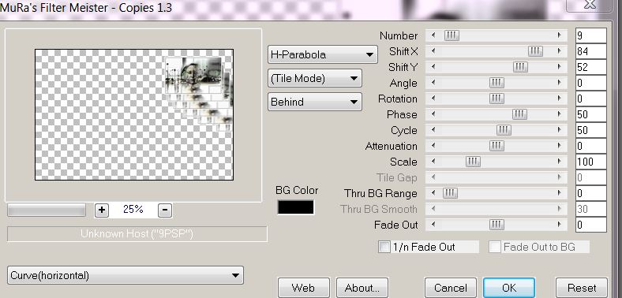Image resolution: width=622 pixels, height=298 pixels.
Task: Click the Reset button
Action: tap(582, 288)
